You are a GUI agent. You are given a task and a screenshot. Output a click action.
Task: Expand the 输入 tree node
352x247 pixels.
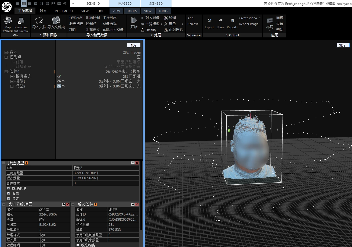6,52
